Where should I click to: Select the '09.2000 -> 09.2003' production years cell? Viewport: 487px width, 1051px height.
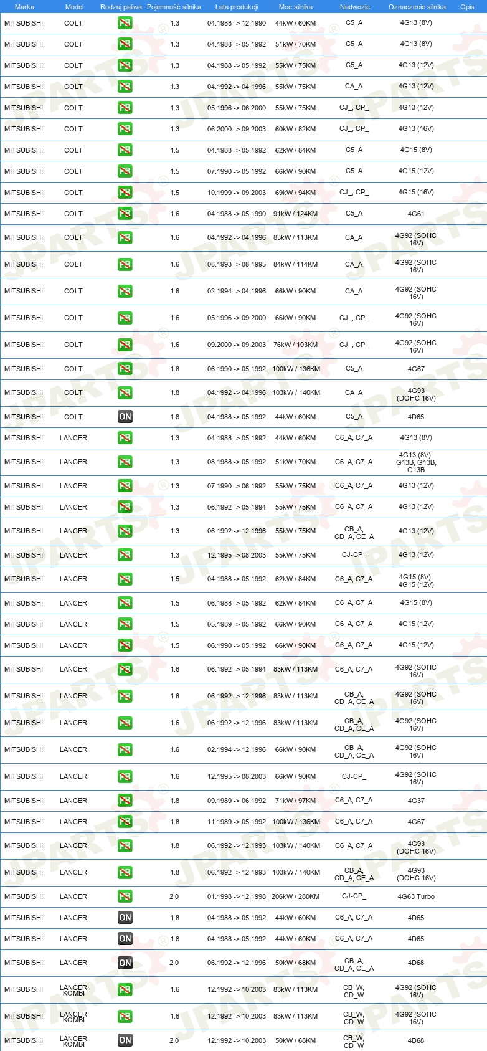(237, 345)
